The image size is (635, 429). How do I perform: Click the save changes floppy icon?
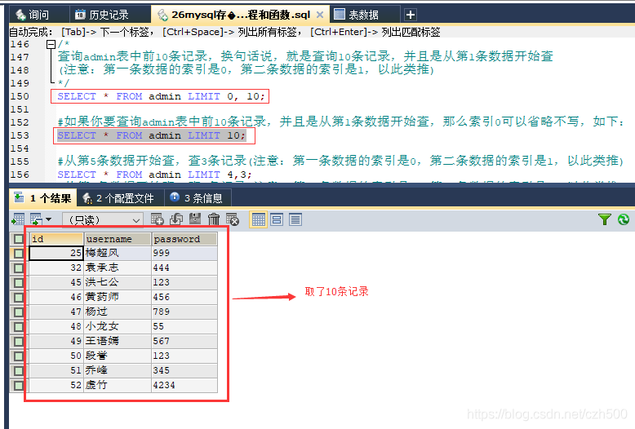tap(195, 219)
